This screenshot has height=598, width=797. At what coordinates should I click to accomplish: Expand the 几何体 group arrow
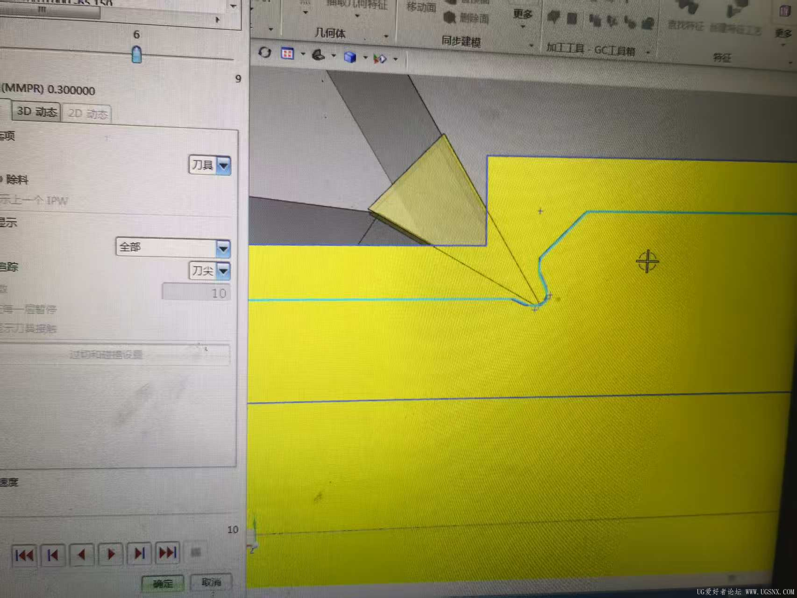386,36
